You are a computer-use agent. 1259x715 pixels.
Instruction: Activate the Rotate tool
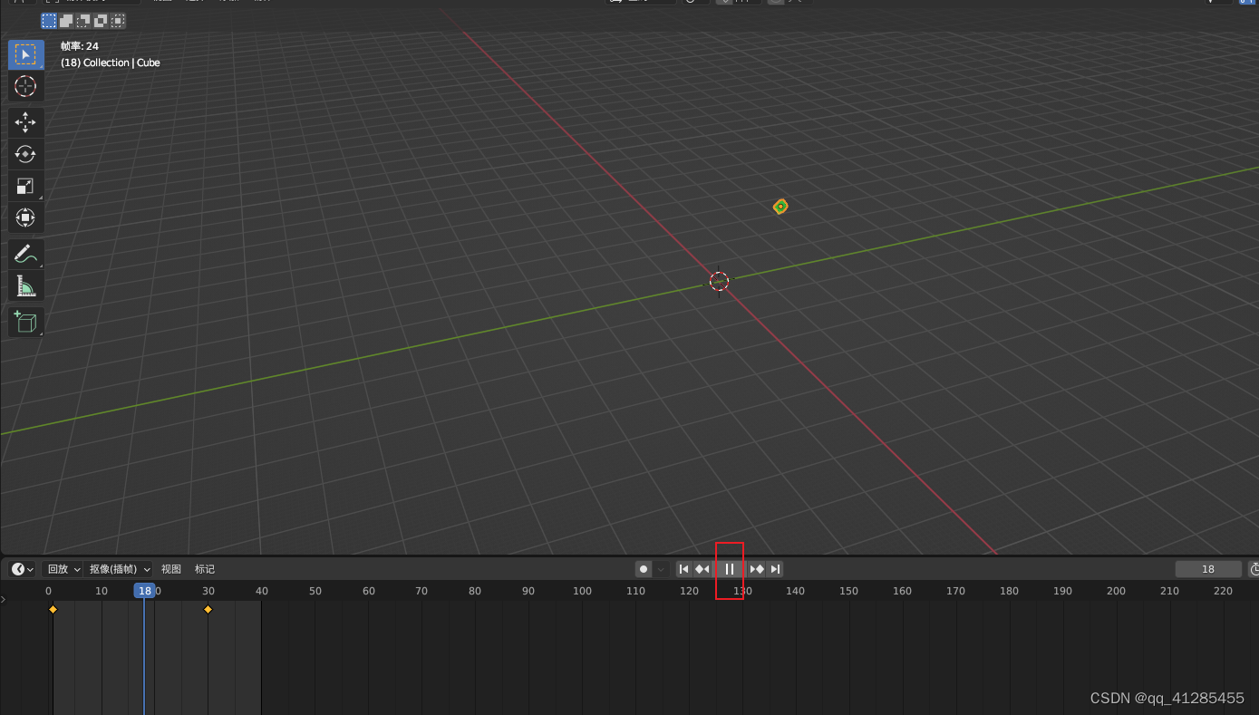(25, 154)
